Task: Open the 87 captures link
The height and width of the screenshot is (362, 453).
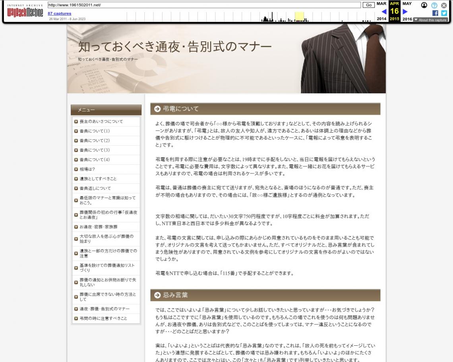Action: [60, 13]
